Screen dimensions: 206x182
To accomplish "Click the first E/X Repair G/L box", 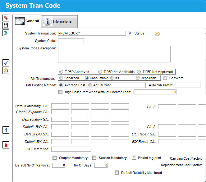I will [167, 142].
